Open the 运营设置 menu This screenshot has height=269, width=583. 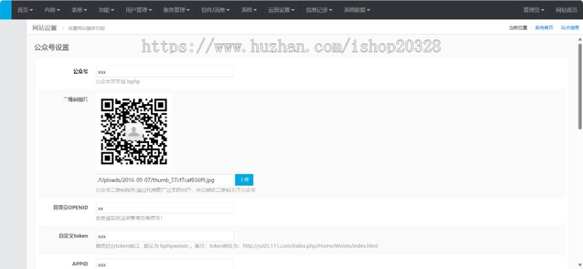coord(282,10)
